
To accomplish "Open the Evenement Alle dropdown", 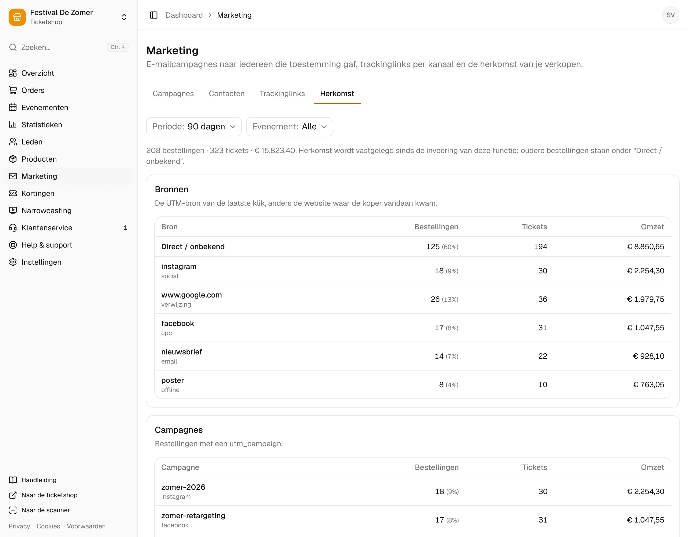I will [x=289, y=126].
